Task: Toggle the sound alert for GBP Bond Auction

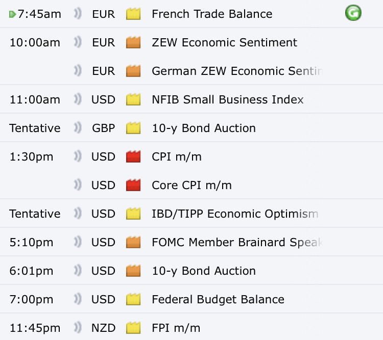Action: pos(78,128)
